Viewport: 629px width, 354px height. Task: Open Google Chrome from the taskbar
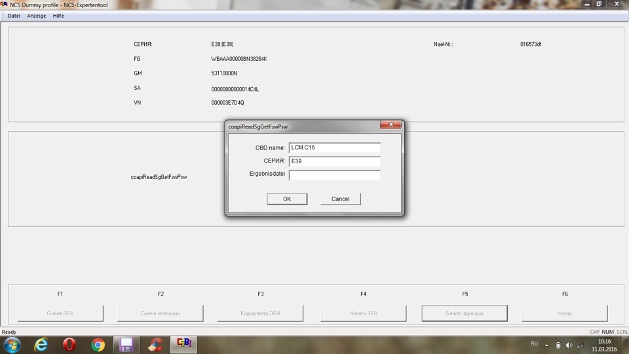coord(98,345)
